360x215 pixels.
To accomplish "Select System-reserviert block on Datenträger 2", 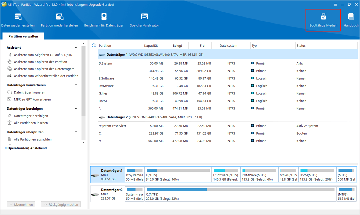I will click(135, 194).
